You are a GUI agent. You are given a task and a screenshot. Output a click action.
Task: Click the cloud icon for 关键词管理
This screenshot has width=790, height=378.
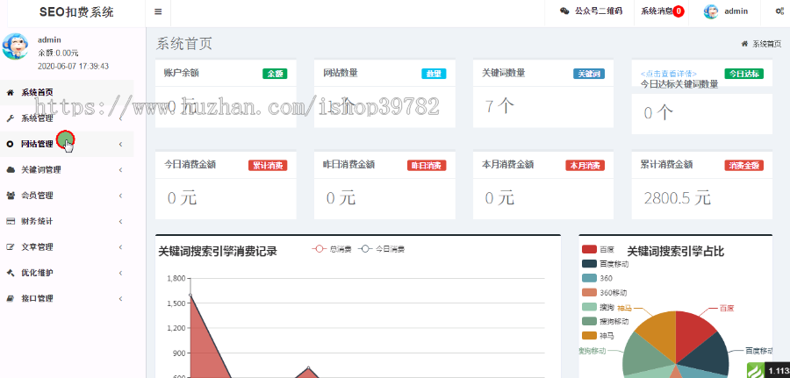[x=11, y=169]
